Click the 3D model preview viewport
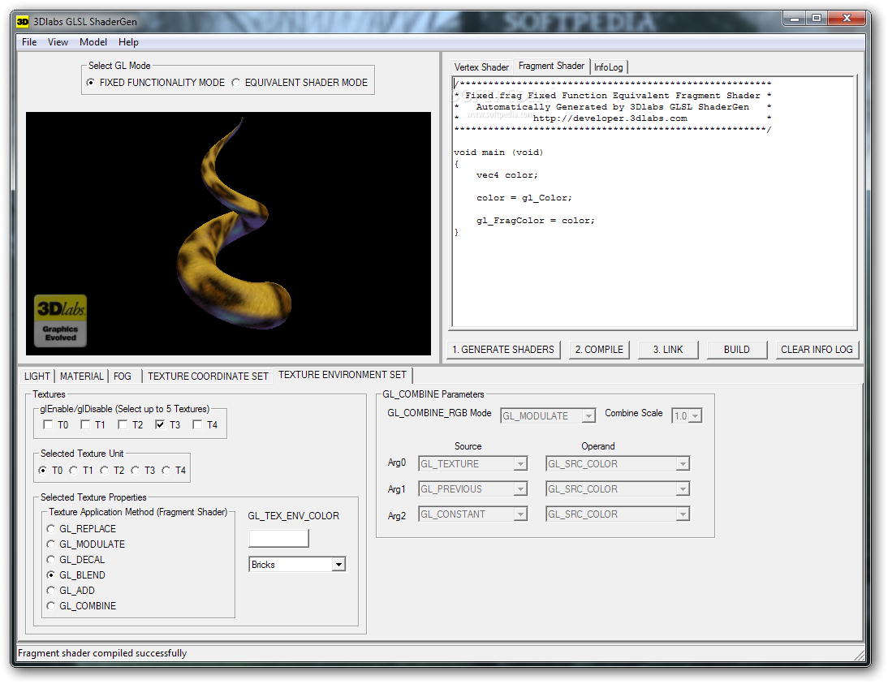Image resolution: width=888 pixels, height=684 pixels. [x=228, y=234]
